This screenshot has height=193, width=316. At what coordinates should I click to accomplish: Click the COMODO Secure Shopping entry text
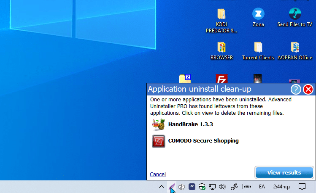click(203, 141)
